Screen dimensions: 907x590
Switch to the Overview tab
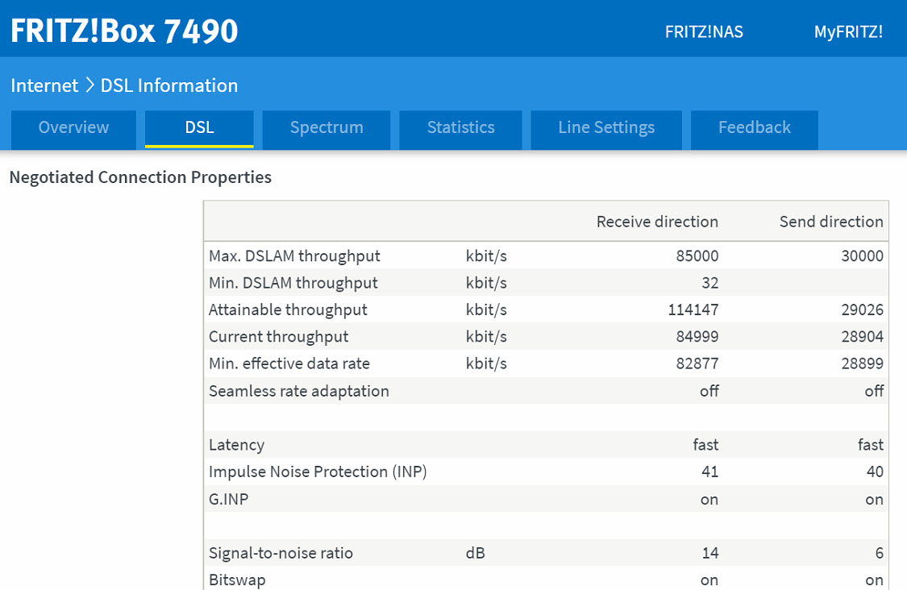(x=73, y=127)
